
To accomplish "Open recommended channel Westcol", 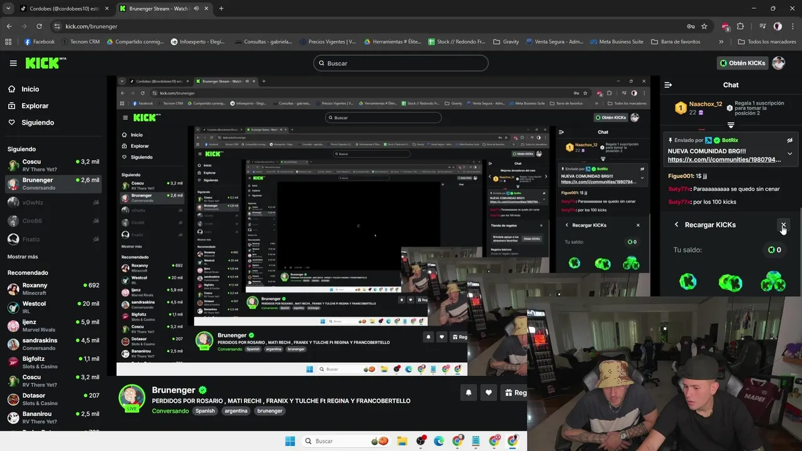I will tap(53, 308).
